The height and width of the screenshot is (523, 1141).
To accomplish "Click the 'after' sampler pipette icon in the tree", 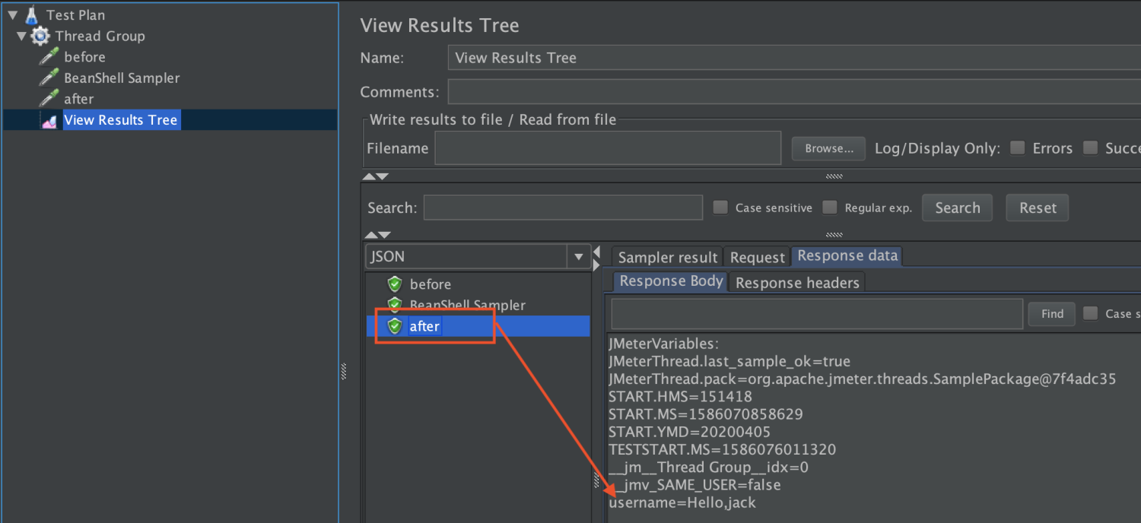I will (x=49, y=99).
